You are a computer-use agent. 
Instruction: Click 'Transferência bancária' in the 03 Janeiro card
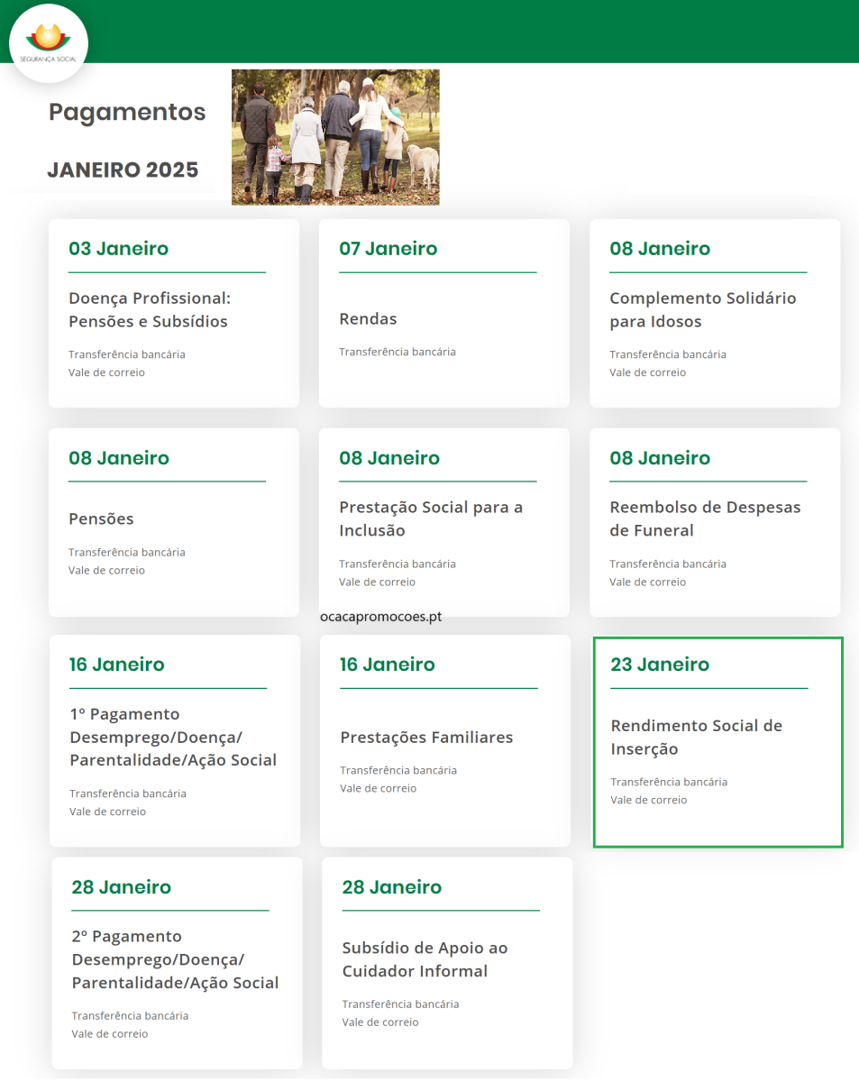(x=127, y=354)
